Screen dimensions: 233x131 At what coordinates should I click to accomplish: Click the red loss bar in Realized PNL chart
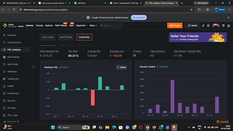[x=93, y=98]
